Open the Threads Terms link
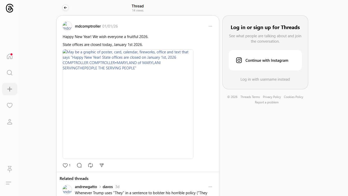This screenshot has height=196, width=348. click(250, 97)
